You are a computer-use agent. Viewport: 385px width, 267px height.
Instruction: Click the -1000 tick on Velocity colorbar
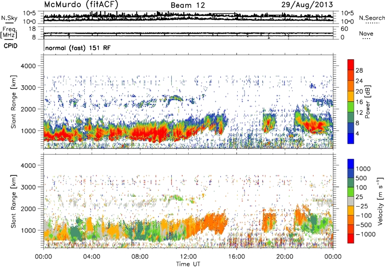pyautogui.click(x=366, y=234)
